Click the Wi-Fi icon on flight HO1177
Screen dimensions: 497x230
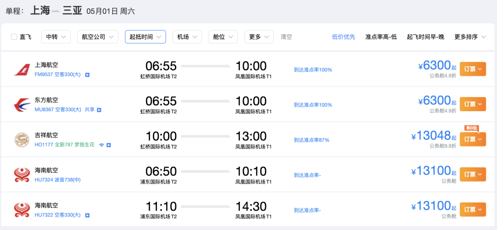click(x=101, y=145)
